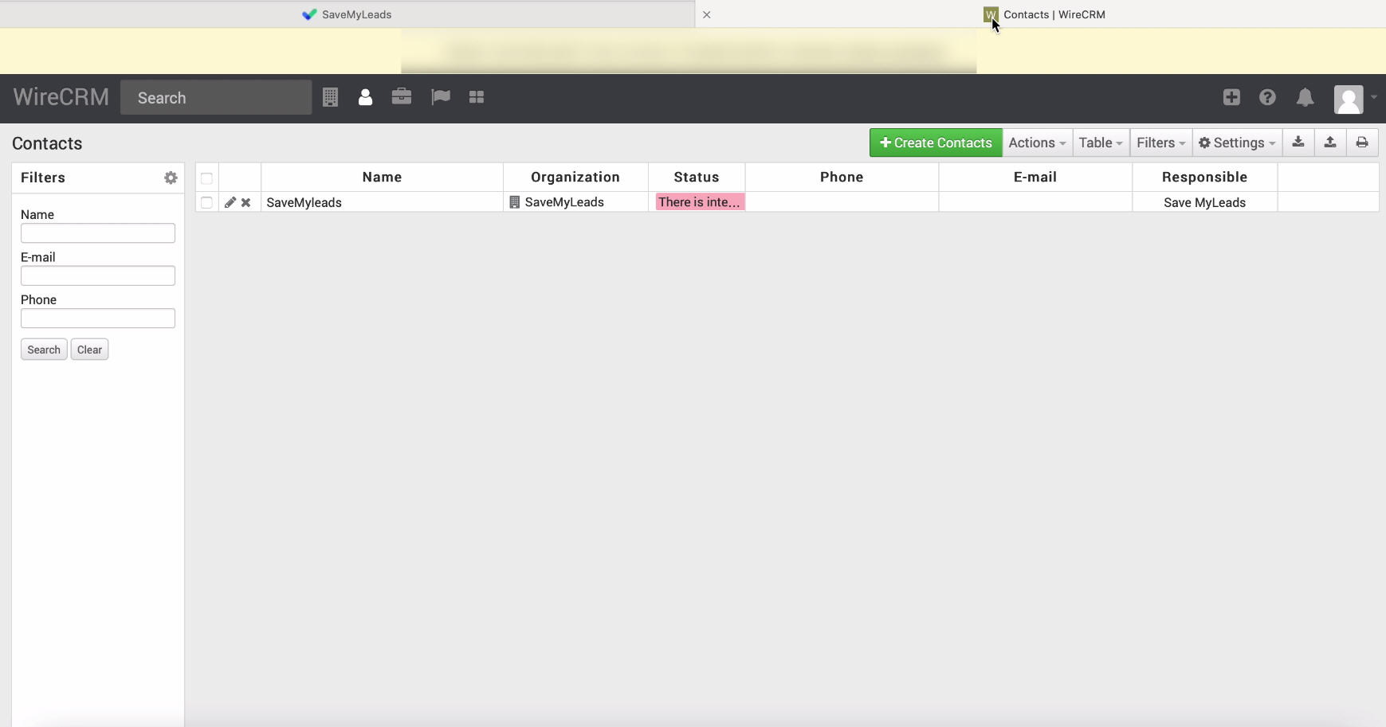Toggle the select-all checkbox in table header

[x=206, y=178]
